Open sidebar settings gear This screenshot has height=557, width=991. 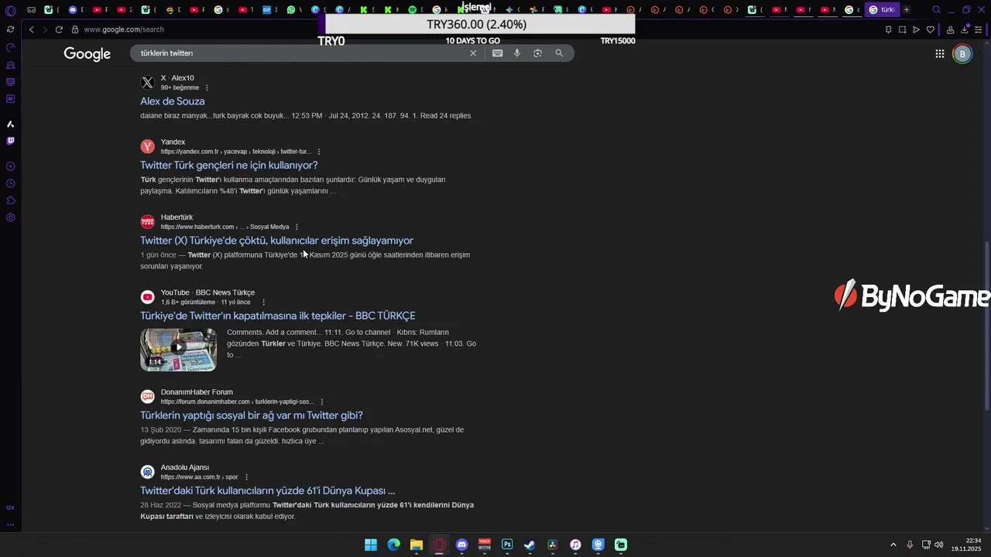pyautogui.click(x=10, y=217)
